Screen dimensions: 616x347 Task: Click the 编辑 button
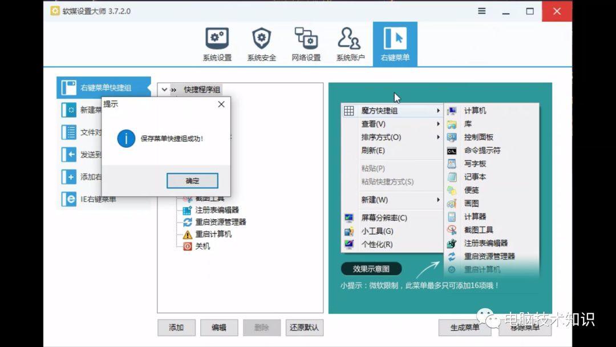tap(219, 328)
